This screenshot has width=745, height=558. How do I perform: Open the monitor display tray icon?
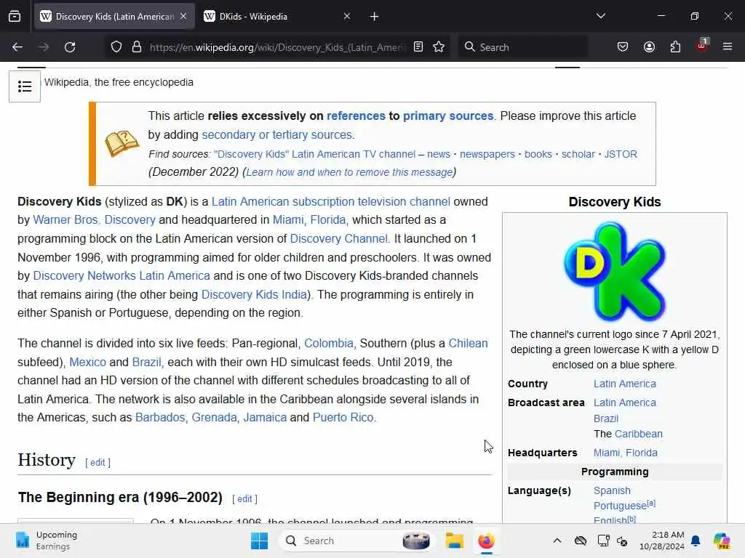click(x=603, y=541)
